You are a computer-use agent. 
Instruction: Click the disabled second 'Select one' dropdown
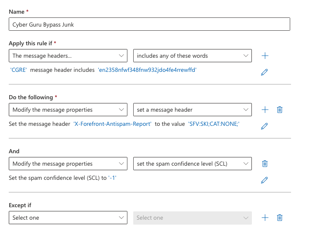[192, 218]
